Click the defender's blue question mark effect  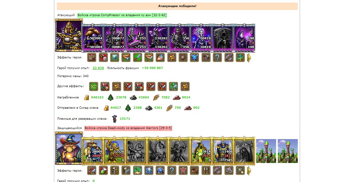click(x=172, y=171)
